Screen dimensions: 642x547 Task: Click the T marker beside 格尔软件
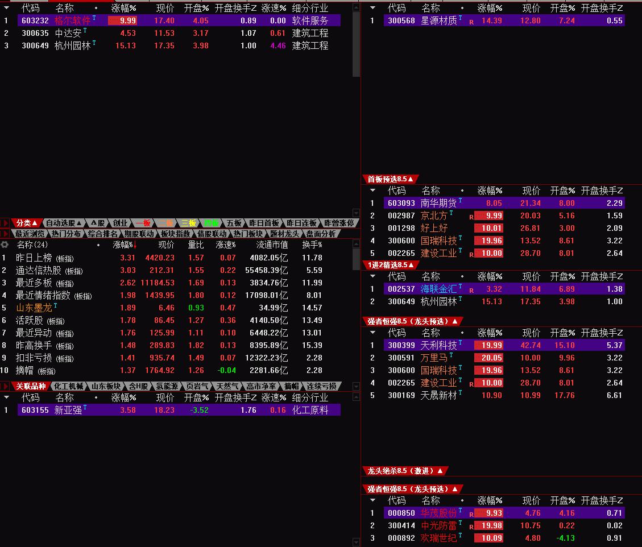point(94,18)
